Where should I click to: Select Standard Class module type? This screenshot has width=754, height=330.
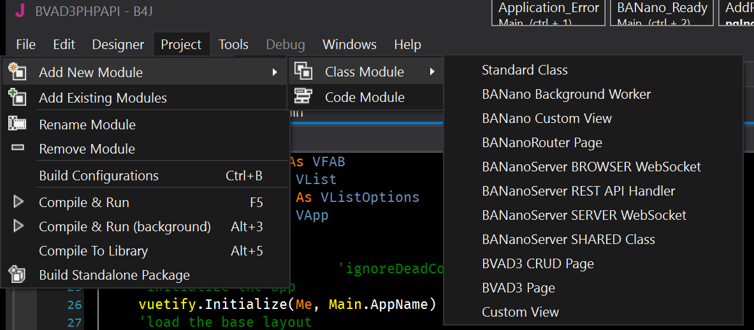tap(525, 70)
